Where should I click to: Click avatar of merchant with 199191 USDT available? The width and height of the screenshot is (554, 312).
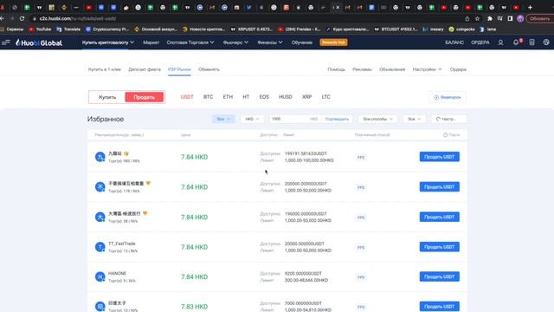coord(100,157)
